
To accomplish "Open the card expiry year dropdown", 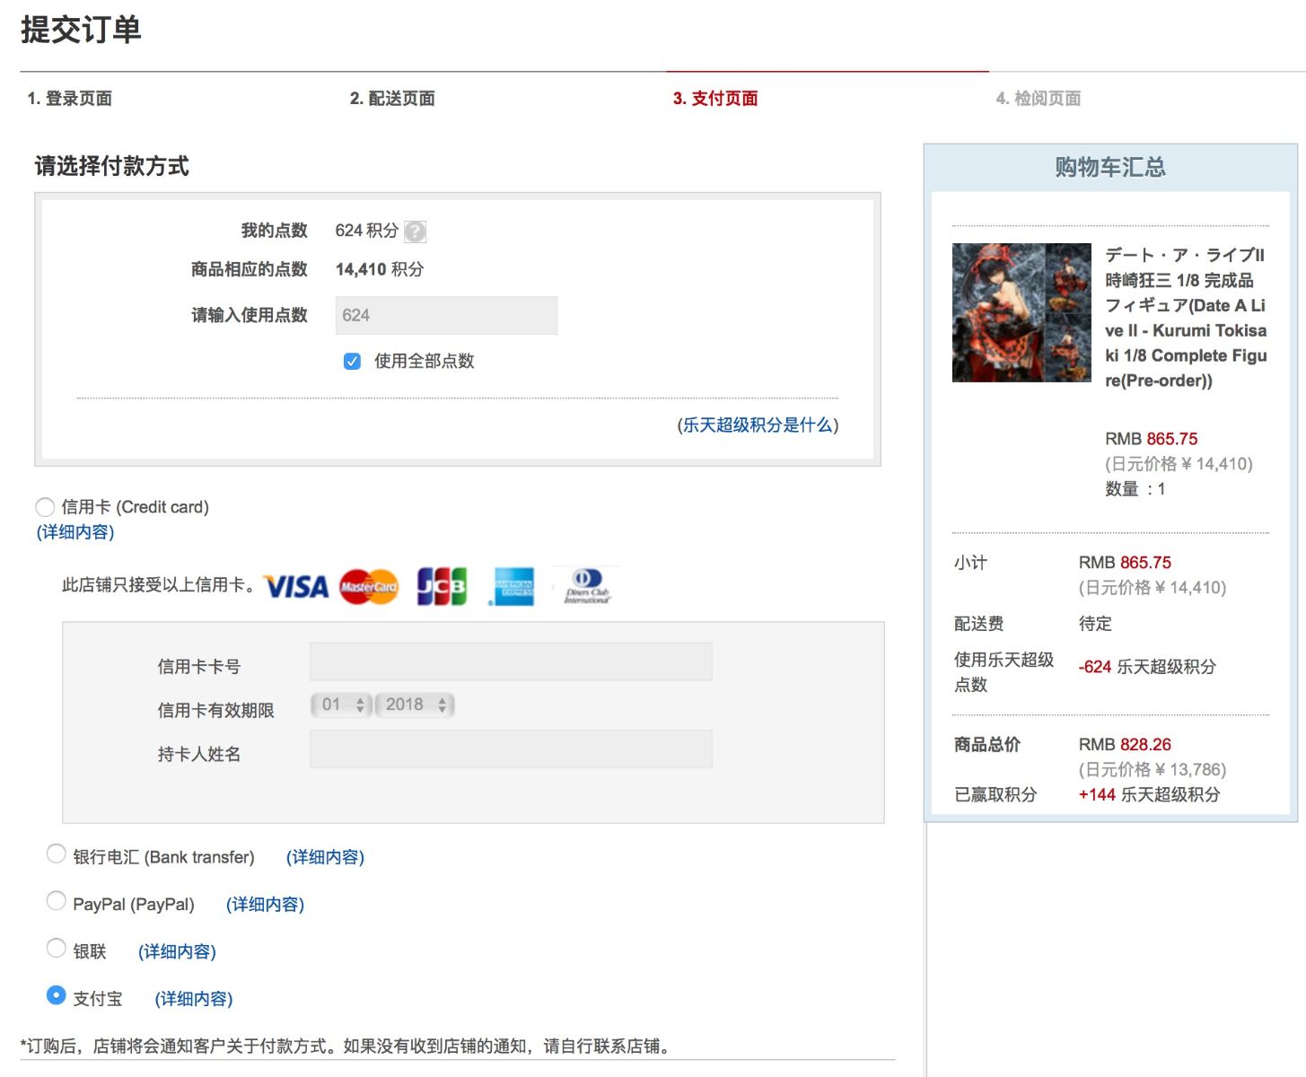I will pyautogui.click(x=415, y=705).
